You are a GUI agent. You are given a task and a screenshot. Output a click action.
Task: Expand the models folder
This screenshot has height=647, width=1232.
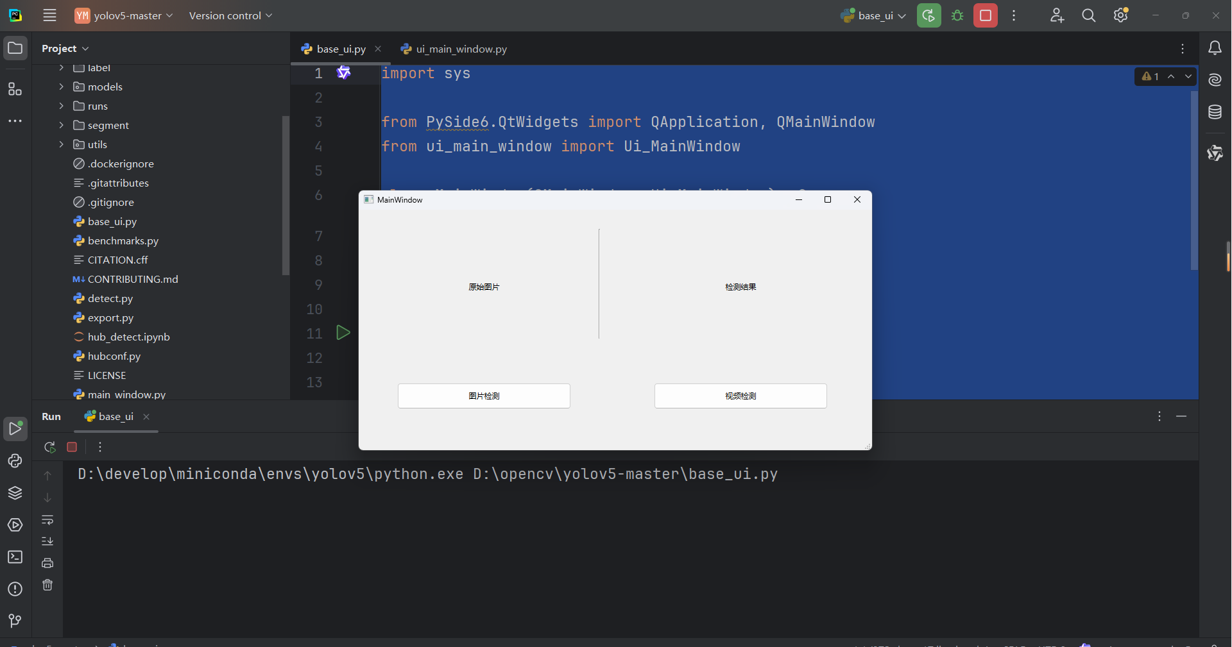62,87
